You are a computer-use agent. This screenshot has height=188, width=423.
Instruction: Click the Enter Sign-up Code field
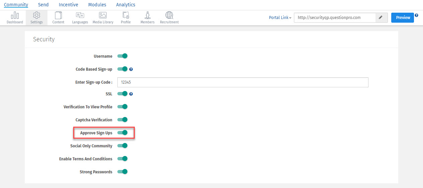(x=243, y=82)
